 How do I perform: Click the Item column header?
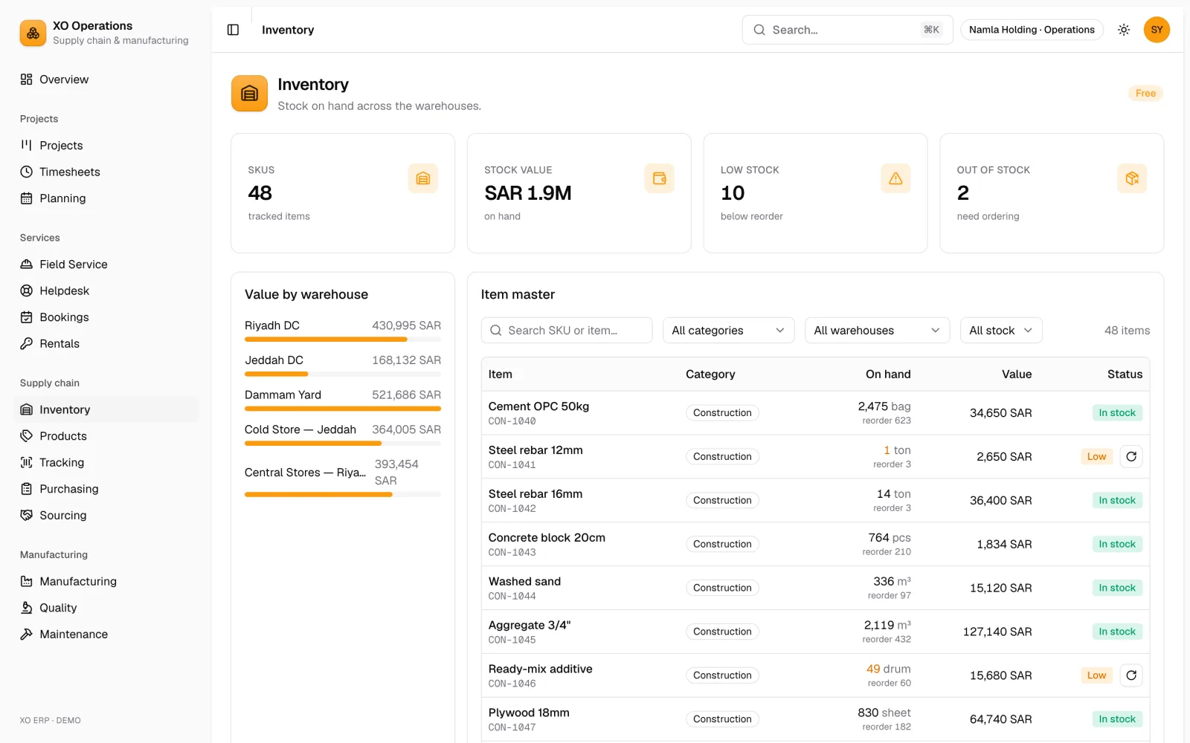point(501,374)
